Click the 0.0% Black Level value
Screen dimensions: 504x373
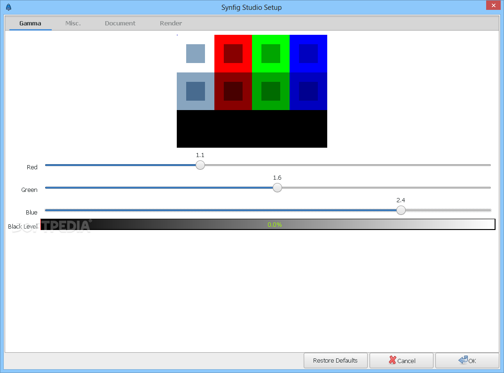[x=275, y=224]
